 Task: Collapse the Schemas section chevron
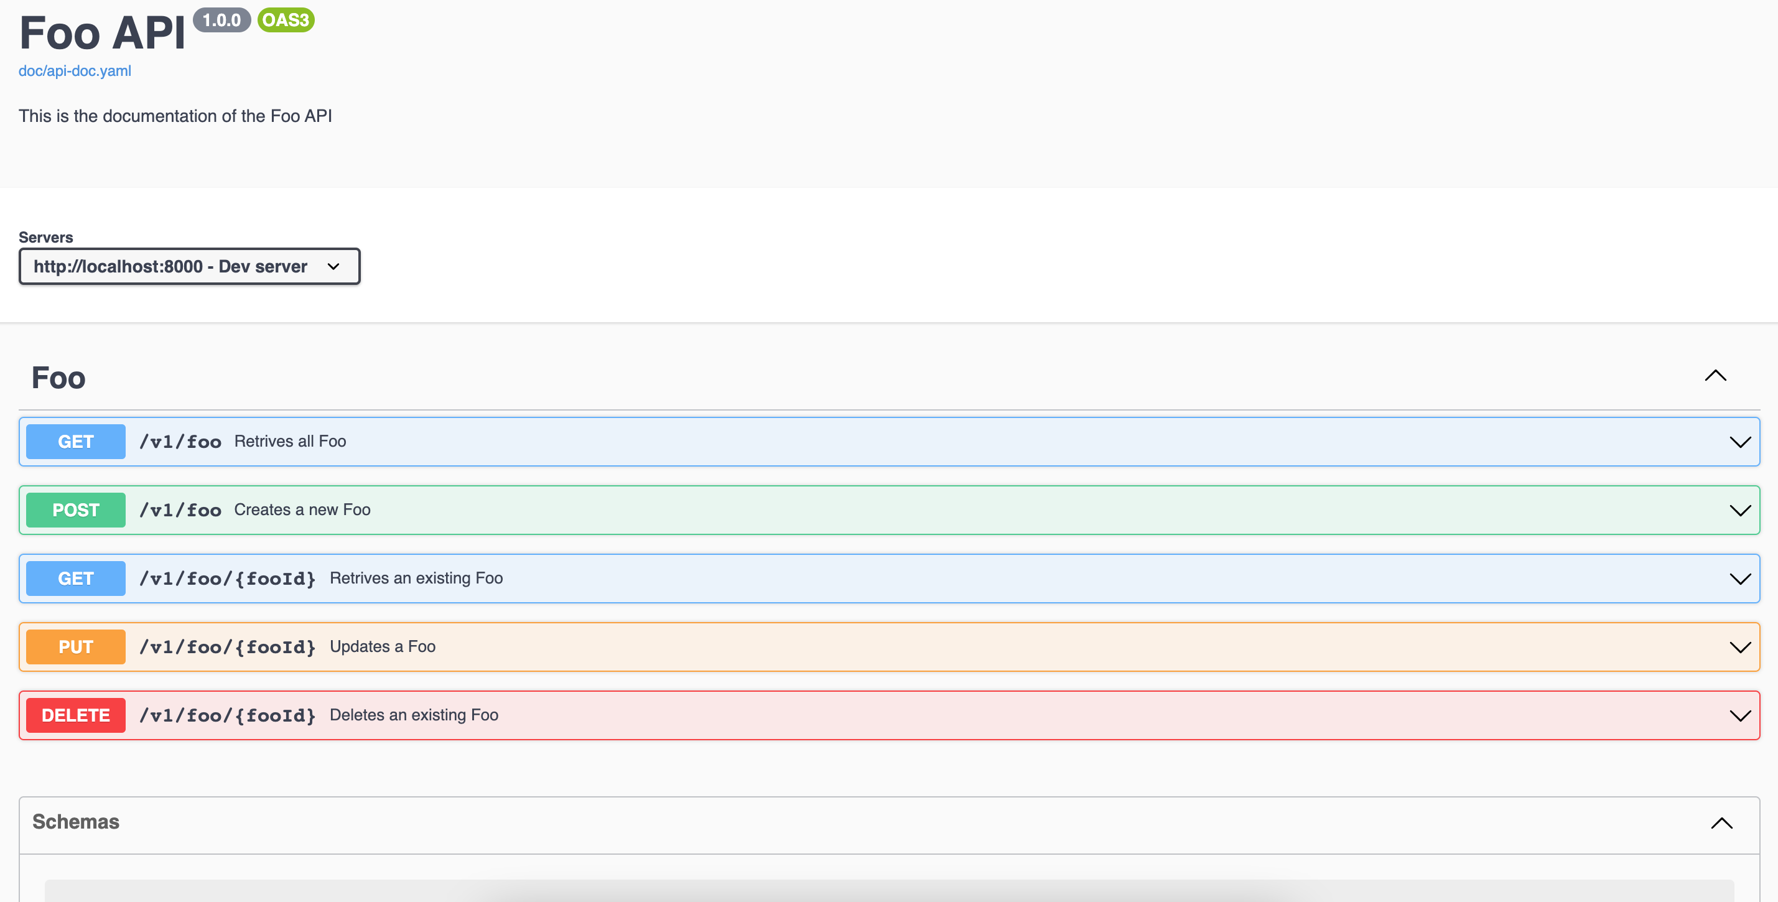(1721, 822)
